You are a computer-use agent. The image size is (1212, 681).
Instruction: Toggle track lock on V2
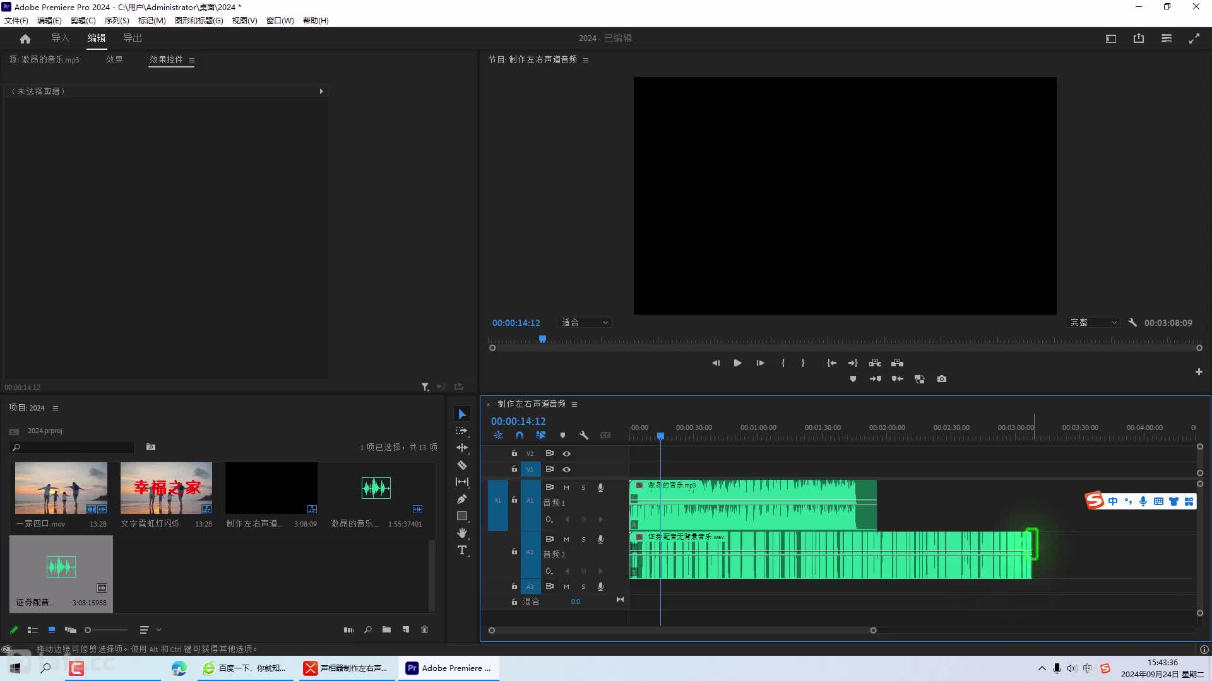pyautogui.click(x=514, y=453)
